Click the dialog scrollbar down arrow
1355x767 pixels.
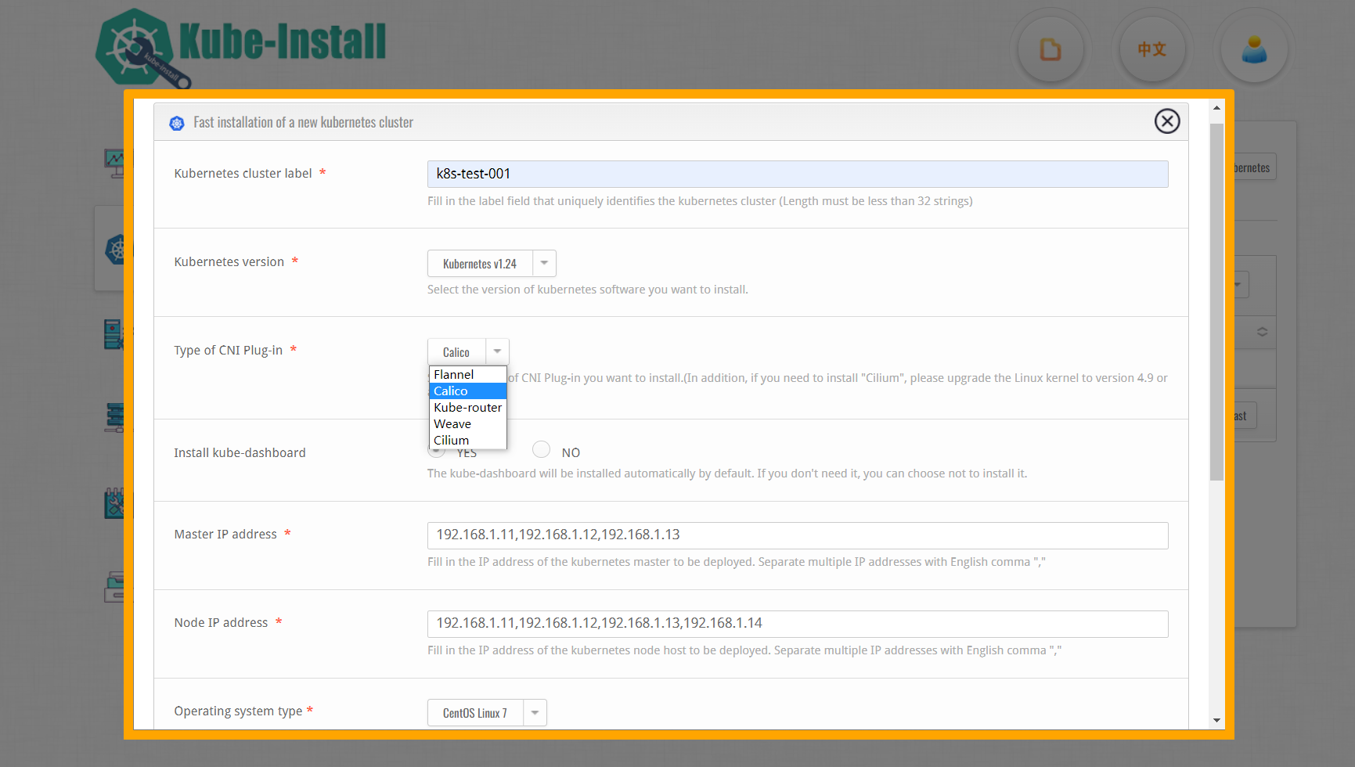1216,720
